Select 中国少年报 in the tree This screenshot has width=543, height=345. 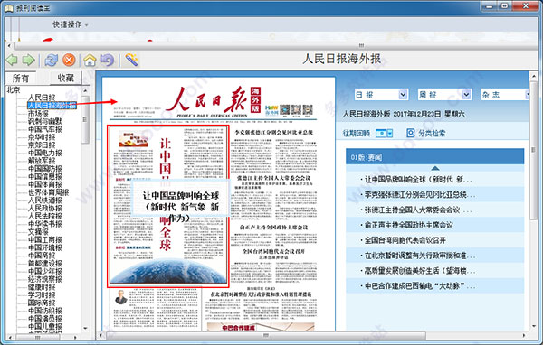tap(45, 272)
